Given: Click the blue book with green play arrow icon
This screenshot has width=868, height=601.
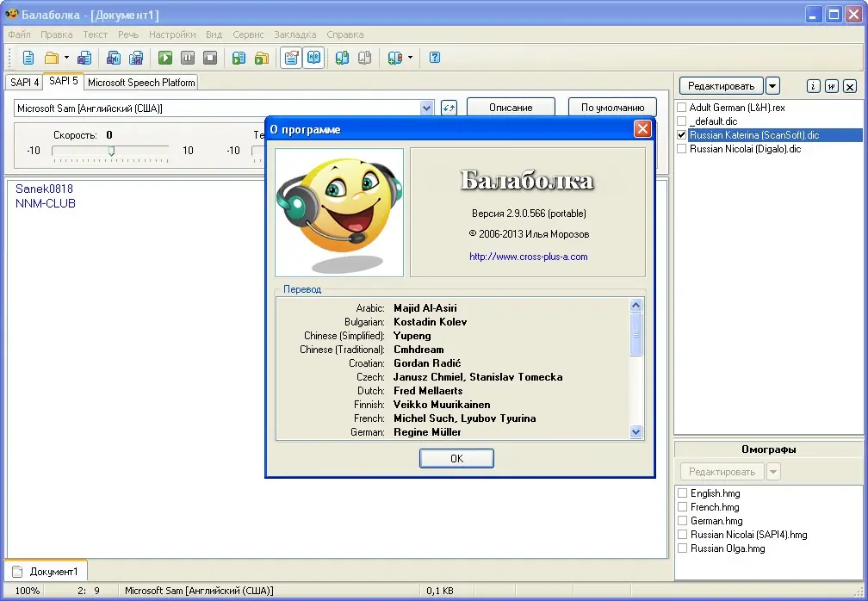Looking at the screenshot, I should click(x=239, y=58).
